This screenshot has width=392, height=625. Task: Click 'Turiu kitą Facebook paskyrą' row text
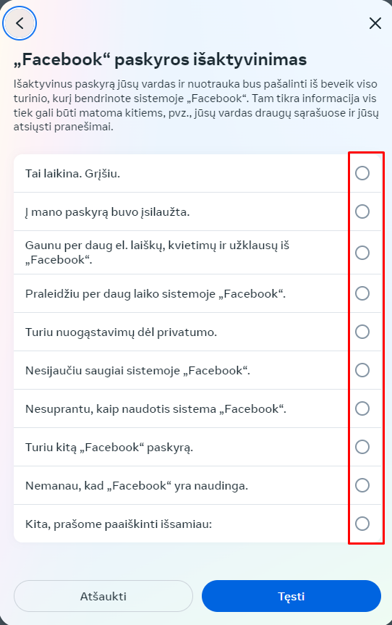pyautogui.click(x=109, y=448)
